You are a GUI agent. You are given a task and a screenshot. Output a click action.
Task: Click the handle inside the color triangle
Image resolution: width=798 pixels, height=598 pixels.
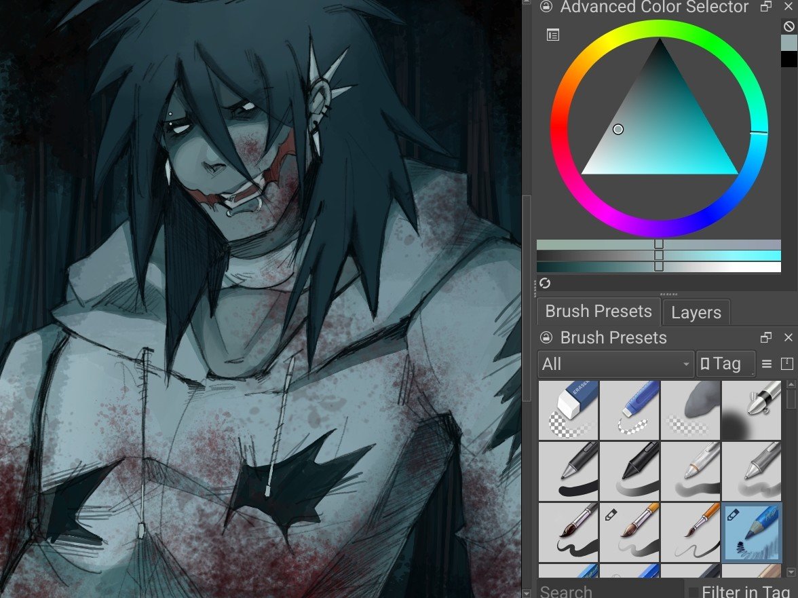tap(617, 129)
